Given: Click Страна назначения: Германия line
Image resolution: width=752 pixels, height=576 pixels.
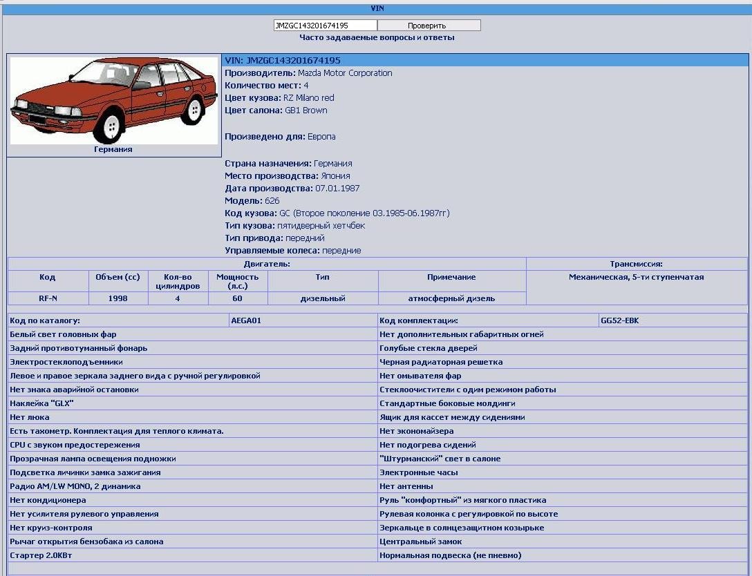Looking at the screenshot, I should point(288,164).
